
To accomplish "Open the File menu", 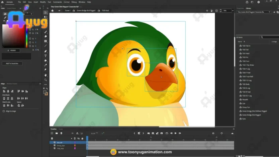I will tap(19, 2).
